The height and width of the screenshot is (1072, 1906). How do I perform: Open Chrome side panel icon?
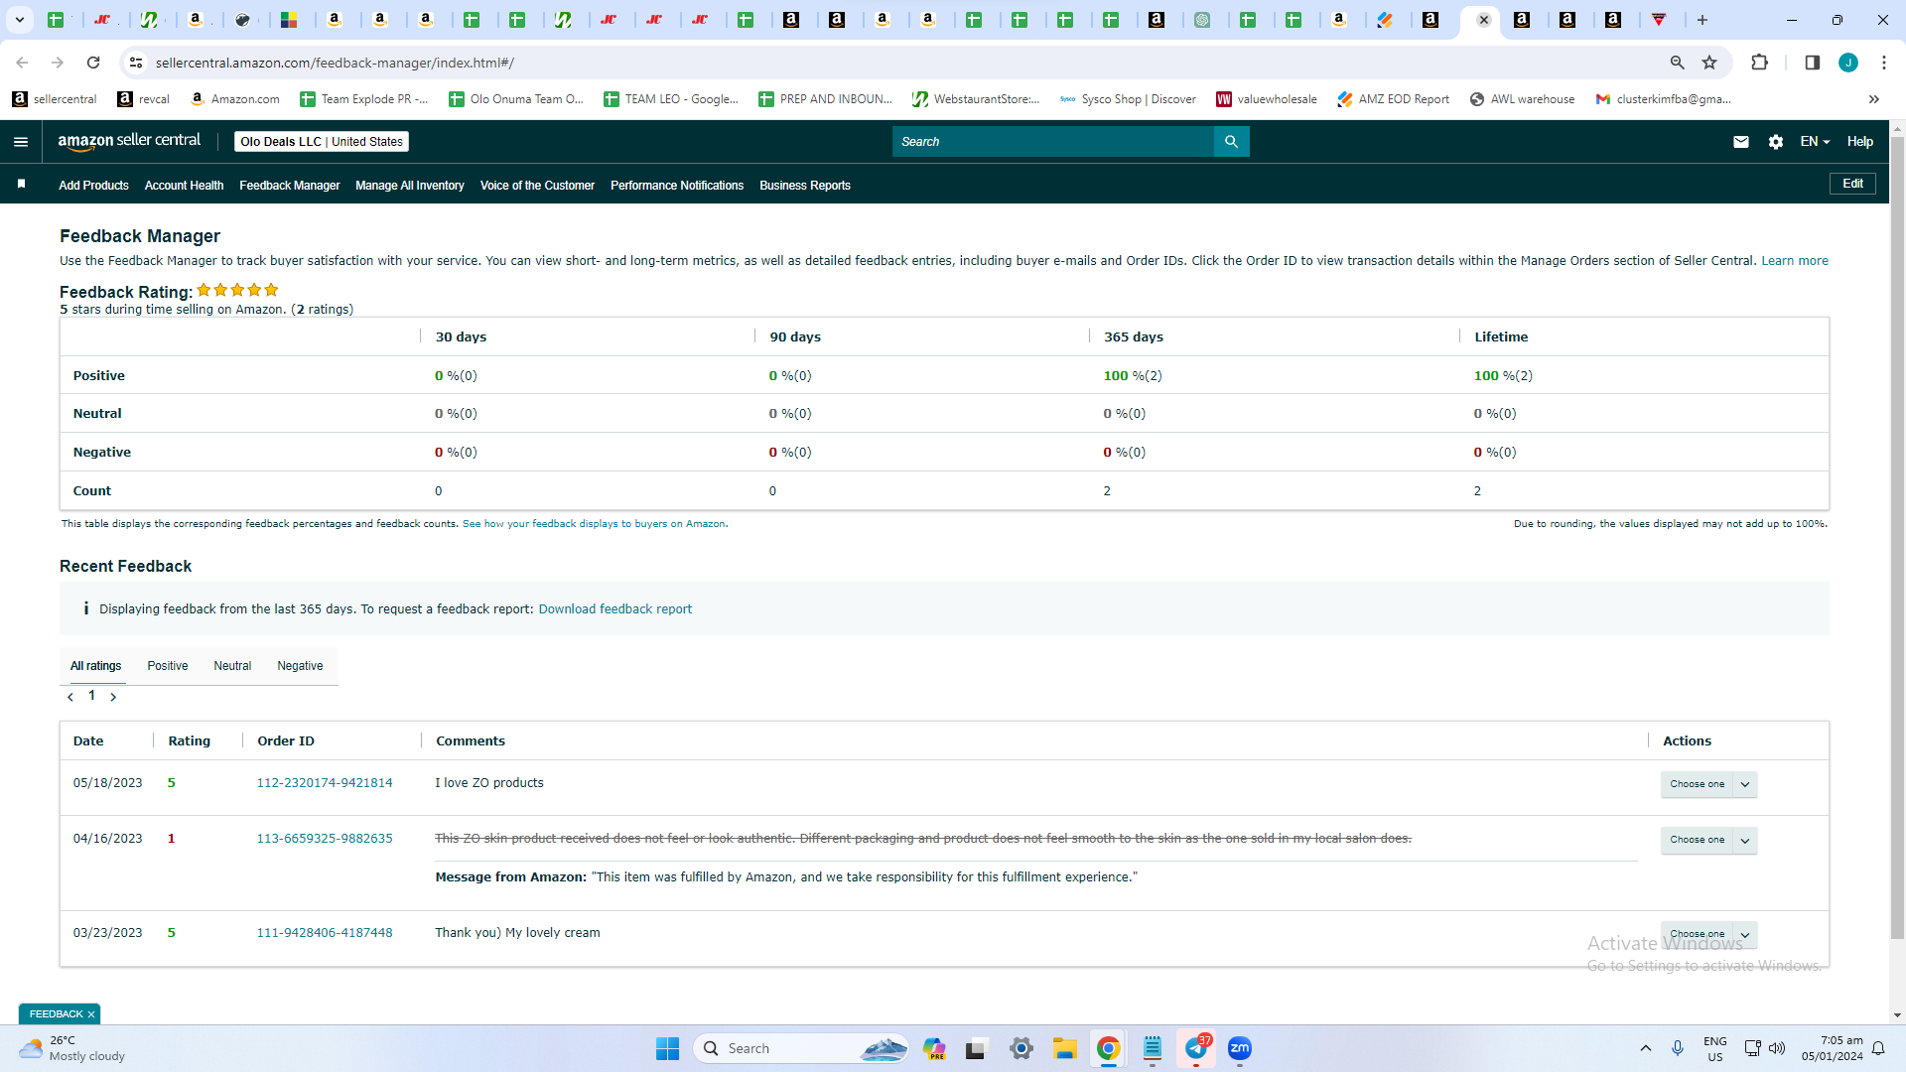tap(1812, 63)
